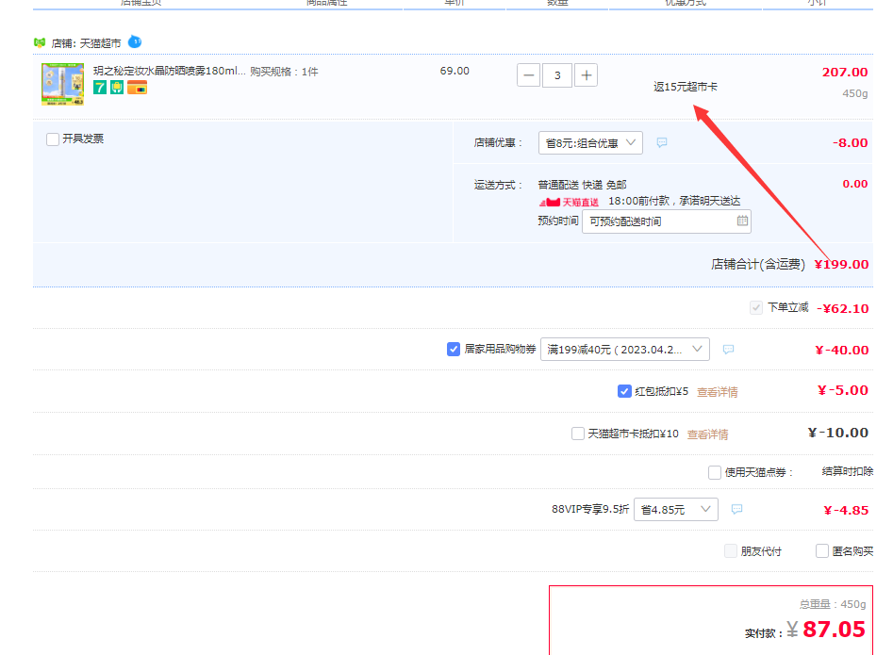
Task: Click the green 7-day return badge
Action: (100, 87)
